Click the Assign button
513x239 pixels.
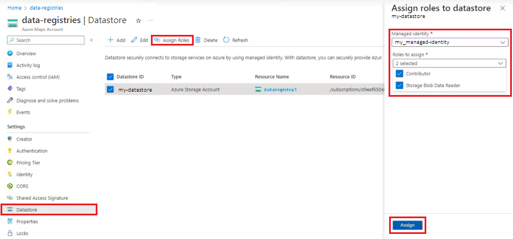click(x=407, y=225)
